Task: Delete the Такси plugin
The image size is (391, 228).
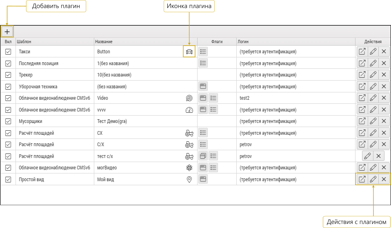Action: coord(384,52)
